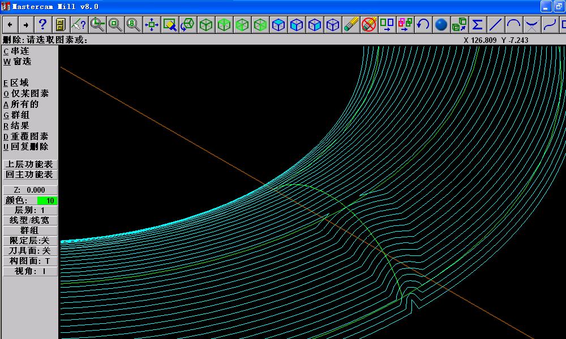This screenshot has height=339, width=566.
Task: Set construction plane to 3D, fourth blue cube
Action: tap(332, 24)
